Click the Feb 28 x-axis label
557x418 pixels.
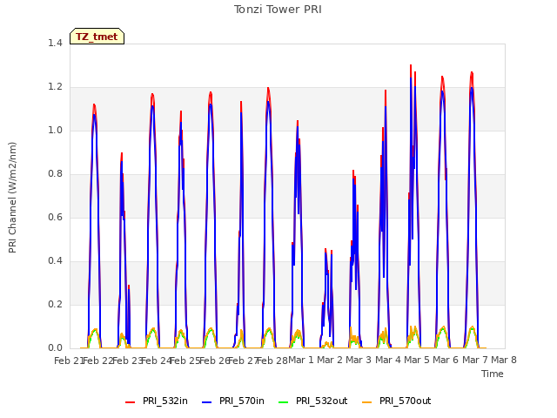pyautogui.click(x=272, y=361)
